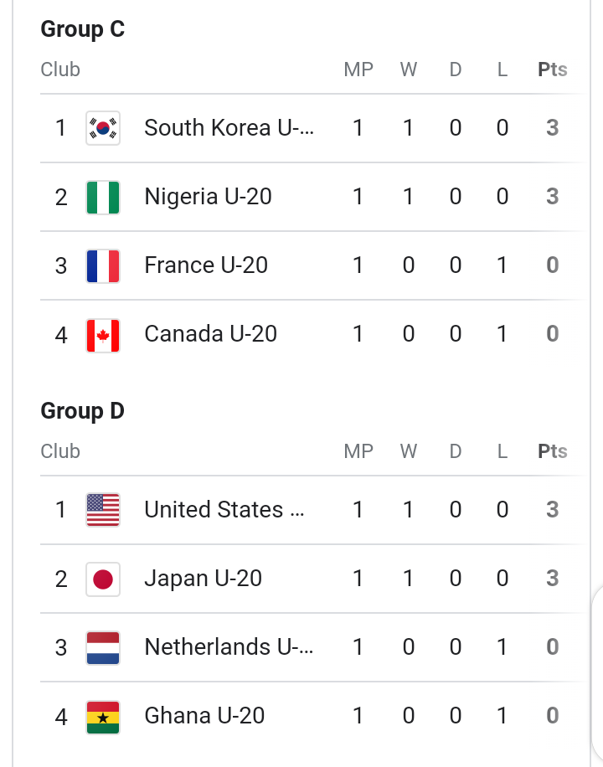Image resolution: width=603 pixels, height=767 pixels.
Task: Open Canada U-20 team link
Action: 210,334
